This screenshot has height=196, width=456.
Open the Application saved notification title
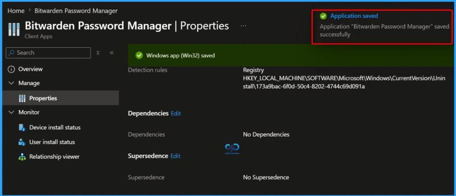pos(354,16)
